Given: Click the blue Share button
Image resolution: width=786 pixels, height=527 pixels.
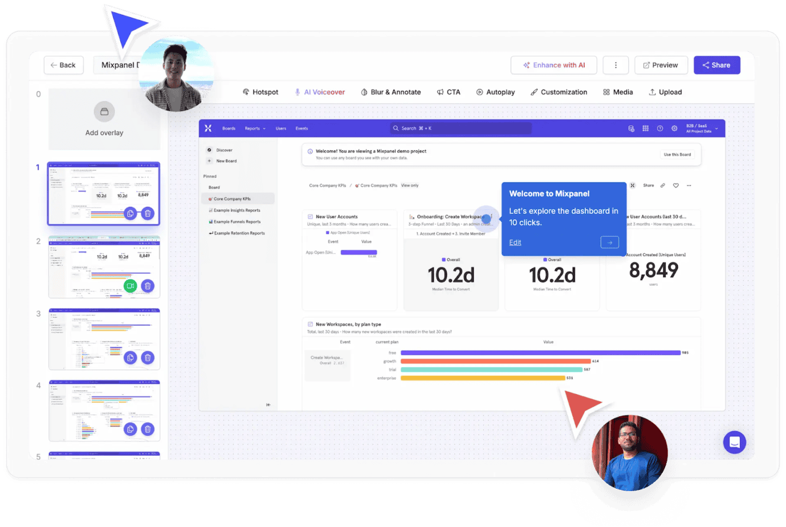Looking at the screenshot, I should point(716,65).
